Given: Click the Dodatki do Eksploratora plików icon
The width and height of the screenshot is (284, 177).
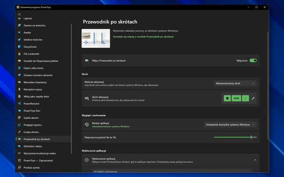Looking at the screenshot, I should [19, 61].
